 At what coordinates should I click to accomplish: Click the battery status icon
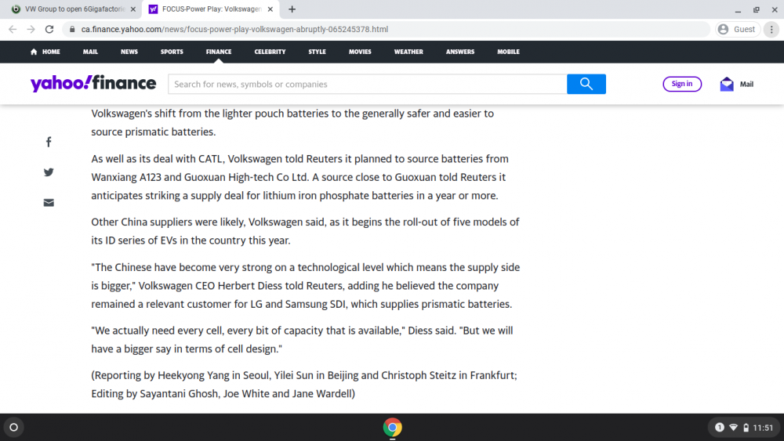(746, 428)
